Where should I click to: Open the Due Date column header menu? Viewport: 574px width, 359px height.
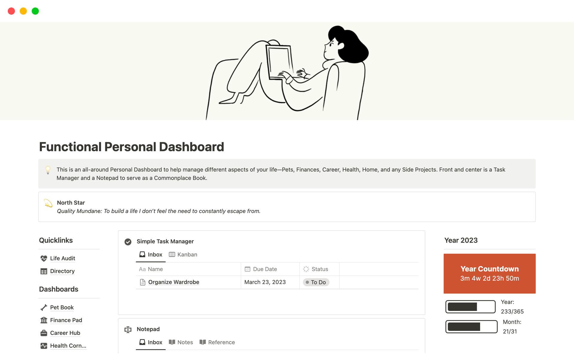pyautogui.click(x=265, y=269)
